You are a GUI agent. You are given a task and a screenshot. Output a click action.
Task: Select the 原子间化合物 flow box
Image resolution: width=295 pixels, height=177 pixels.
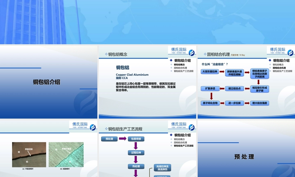click(x=210, y=103)
